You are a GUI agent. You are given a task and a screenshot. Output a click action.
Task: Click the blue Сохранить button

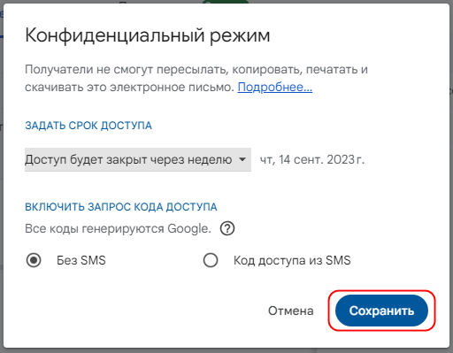(381, 311)
